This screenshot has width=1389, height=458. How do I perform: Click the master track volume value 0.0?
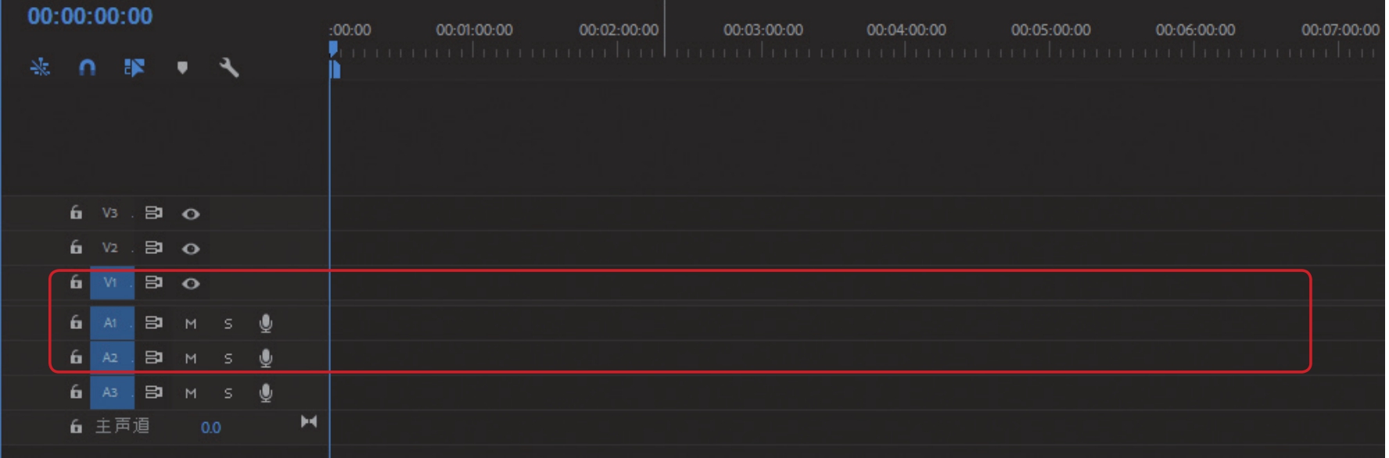click(x=210, y=428)
